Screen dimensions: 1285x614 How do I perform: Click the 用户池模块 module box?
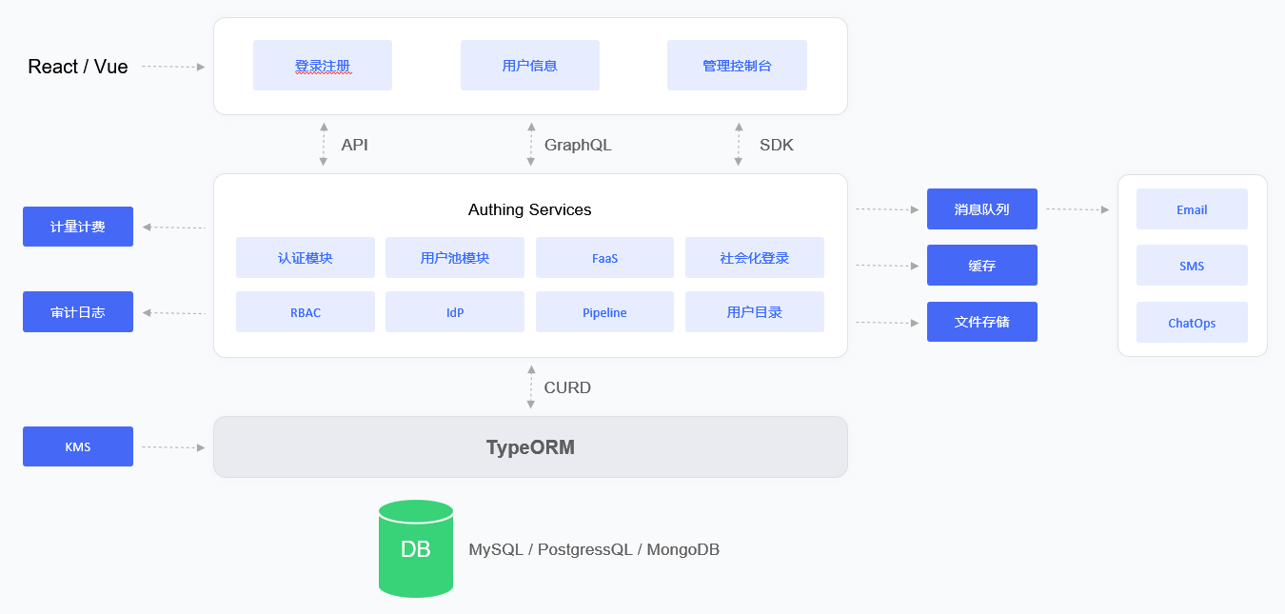[x=455, y=258]
